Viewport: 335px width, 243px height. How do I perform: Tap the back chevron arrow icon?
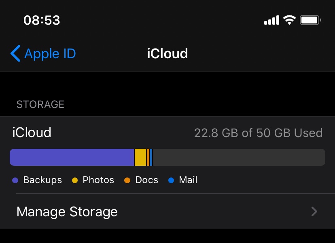[x=15, y=53]
